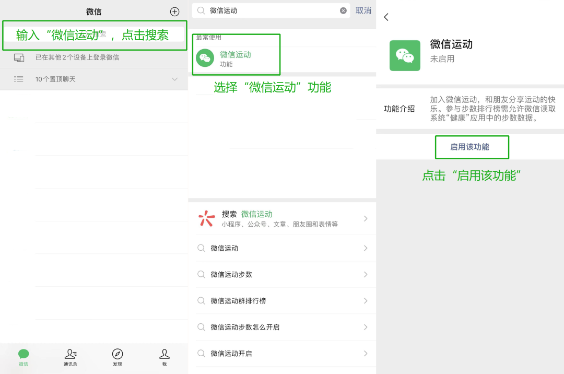The width and height of the screenshot is (564, 374).
Task: Click the search field containing 微信运动
Action: point(271,11)
